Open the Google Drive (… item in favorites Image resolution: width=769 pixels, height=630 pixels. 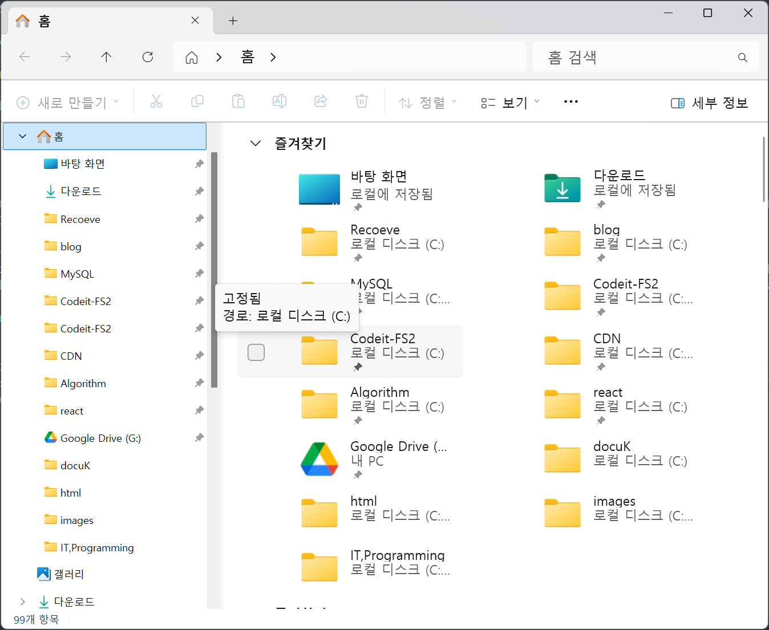[x=319, y=460]
